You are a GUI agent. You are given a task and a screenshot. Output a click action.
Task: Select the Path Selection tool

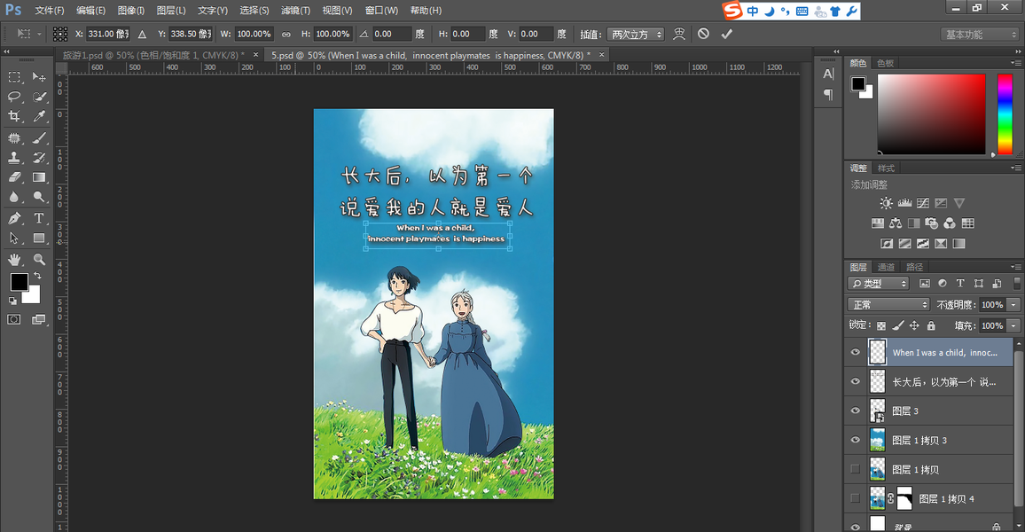(x=13, y=238)
